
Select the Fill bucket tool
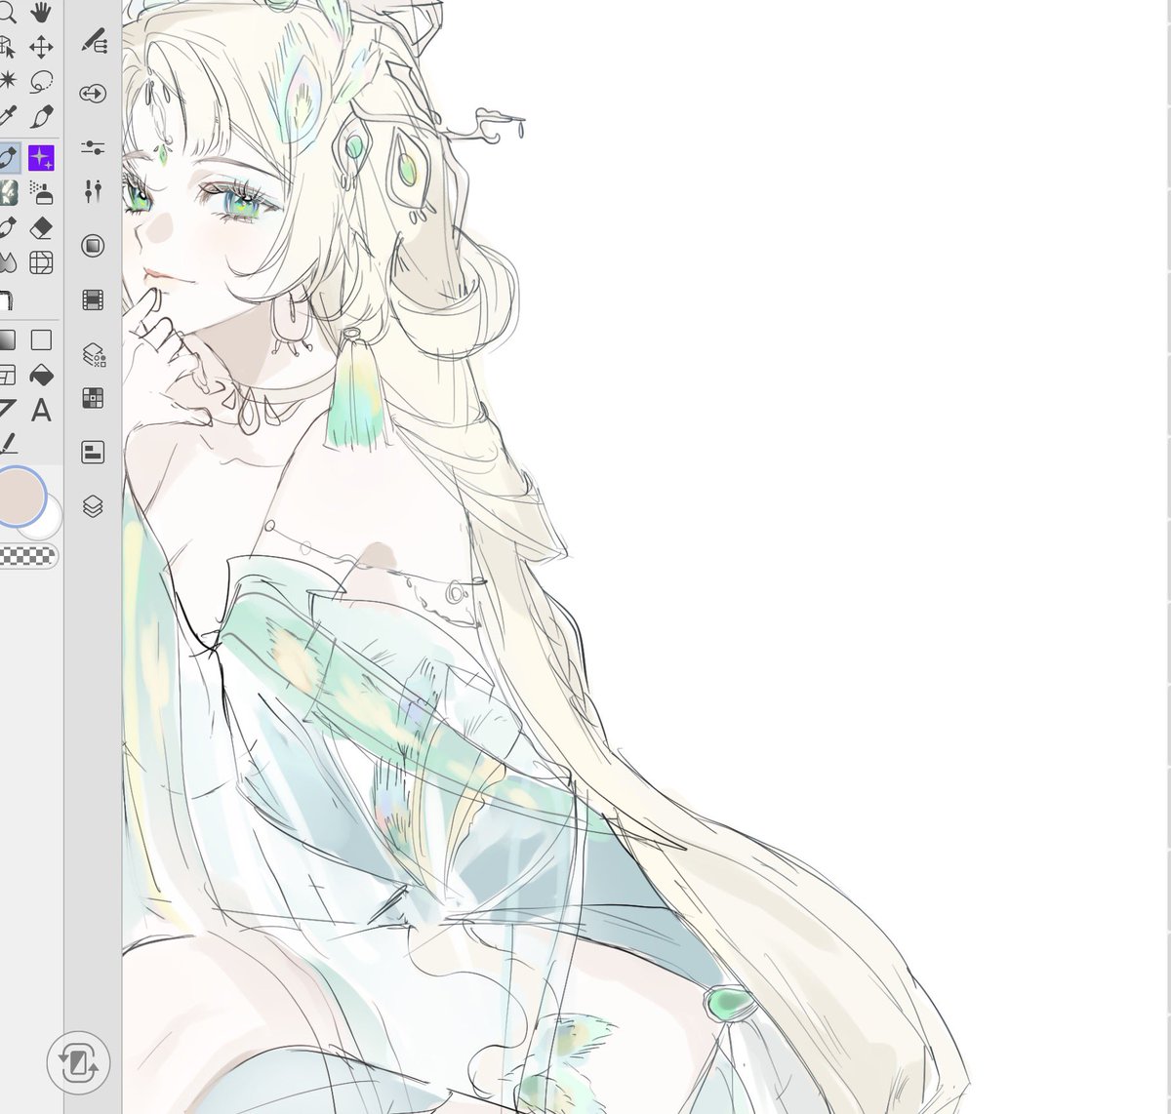(41, 375)
